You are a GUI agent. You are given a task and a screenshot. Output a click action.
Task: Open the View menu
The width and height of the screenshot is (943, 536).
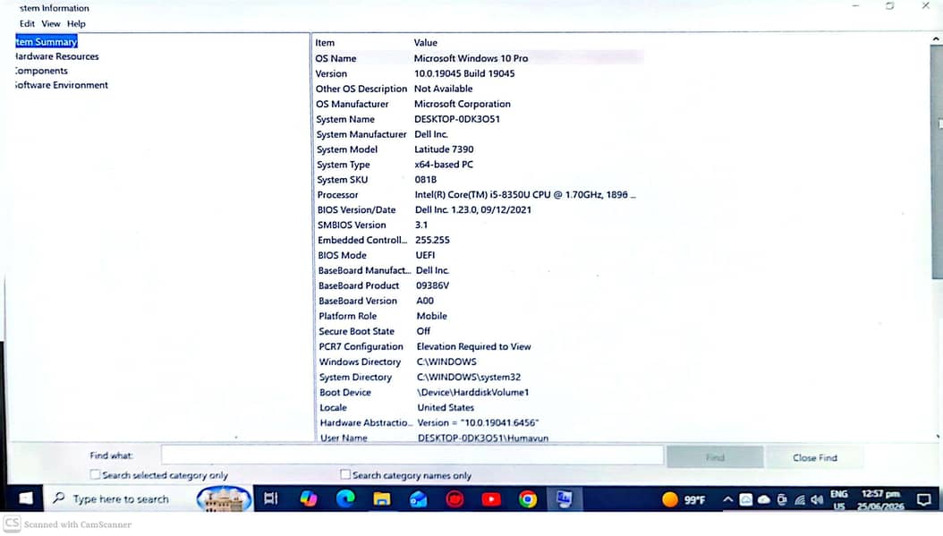(x=50, y=23)
